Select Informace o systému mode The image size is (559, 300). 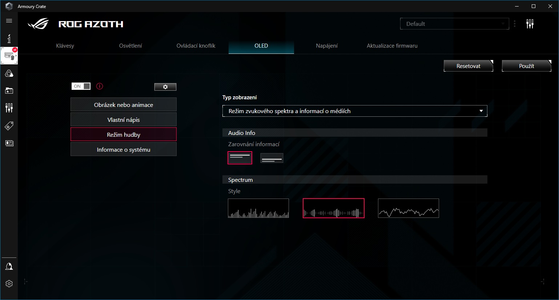pyautogui.click(x=124, y=149)
